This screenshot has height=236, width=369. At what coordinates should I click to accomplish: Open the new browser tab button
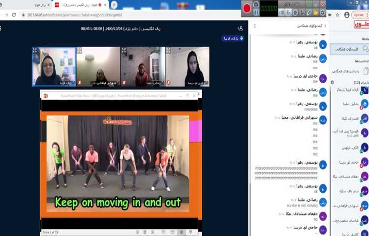coord(114,5)
